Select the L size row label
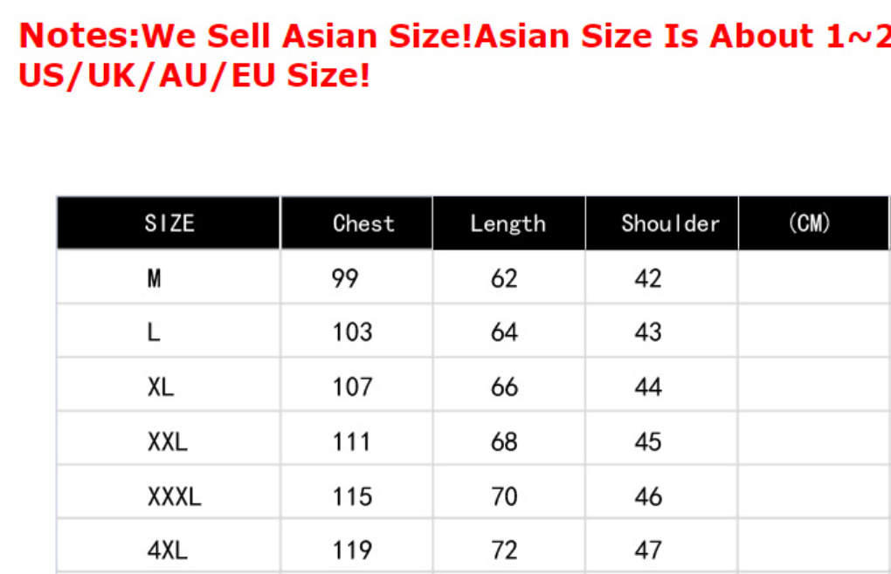This screenshot has width=891, height=574. tap(154, 332)
